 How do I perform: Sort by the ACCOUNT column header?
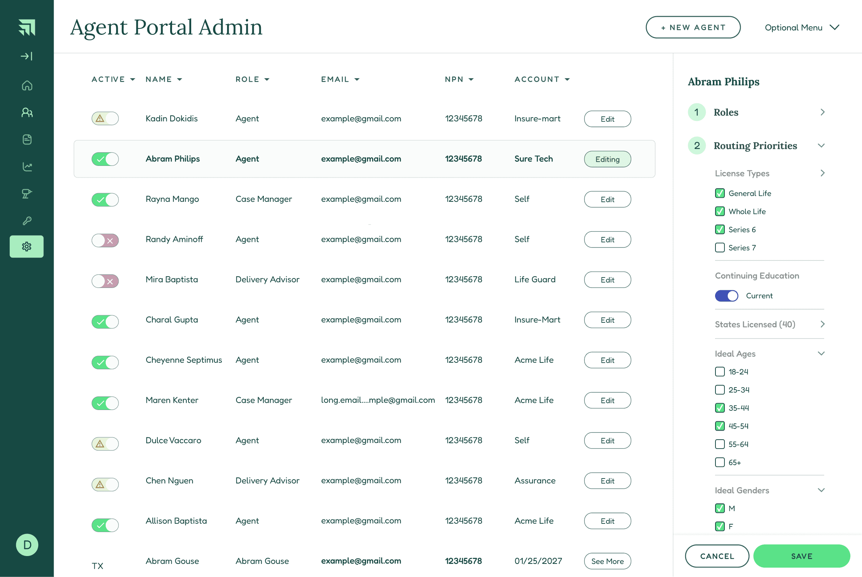pyautogui.click(x=542, y=79)
